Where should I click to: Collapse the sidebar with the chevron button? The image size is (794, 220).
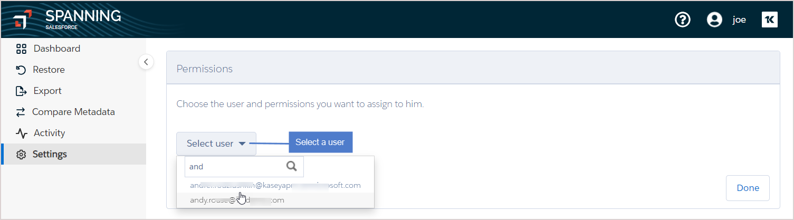pos(146,62)
